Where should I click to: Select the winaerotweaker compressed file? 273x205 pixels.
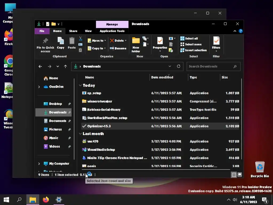click(x=160, y=101)
